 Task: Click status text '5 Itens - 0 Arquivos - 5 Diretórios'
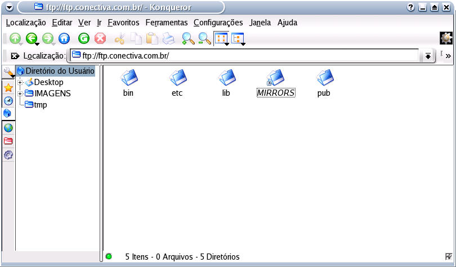tap(182, 257)
